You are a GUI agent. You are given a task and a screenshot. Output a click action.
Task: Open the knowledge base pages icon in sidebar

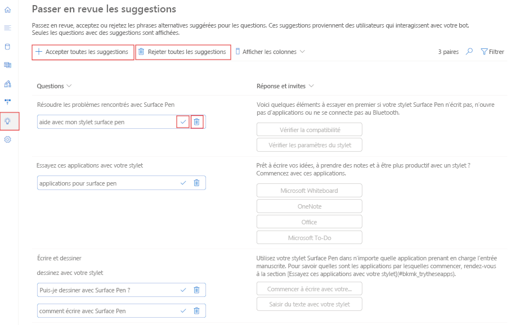7,64
